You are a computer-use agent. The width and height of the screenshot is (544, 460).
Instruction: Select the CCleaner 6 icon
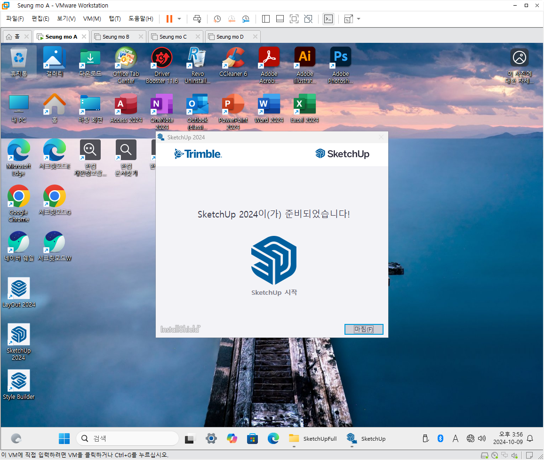click(x=233, y=63)
